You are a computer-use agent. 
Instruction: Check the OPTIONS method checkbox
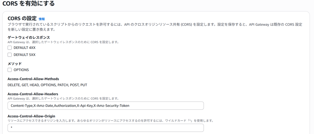coord(10,70)
